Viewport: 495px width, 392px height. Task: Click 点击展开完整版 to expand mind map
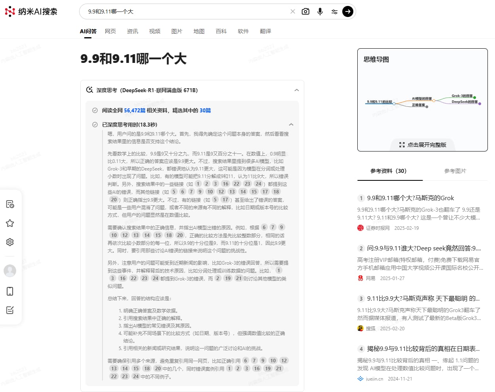click(x=423, y=145)
